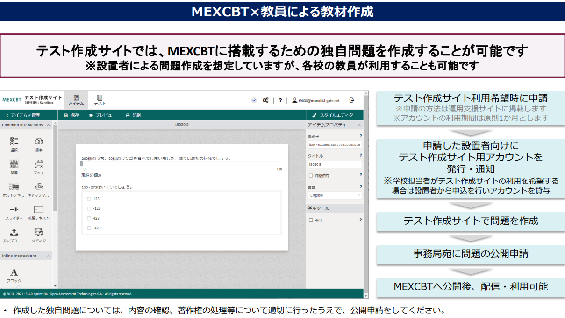The image size is (565, 318).
Task: Pick the マッチ match interaction icon
Action: 39,164
